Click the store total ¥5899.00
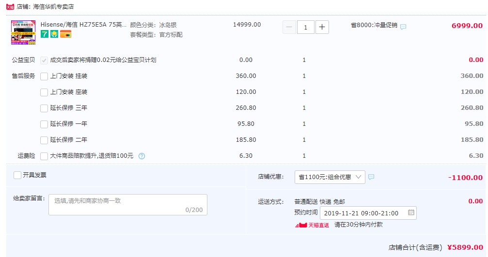 [x=465, y=247]
